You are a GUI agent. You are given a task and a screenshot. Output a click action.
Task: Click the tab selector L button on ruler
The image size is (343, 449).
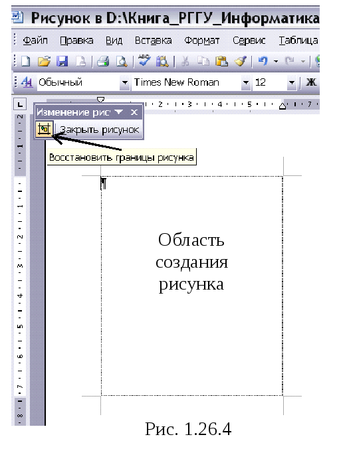tap(20, 104)
